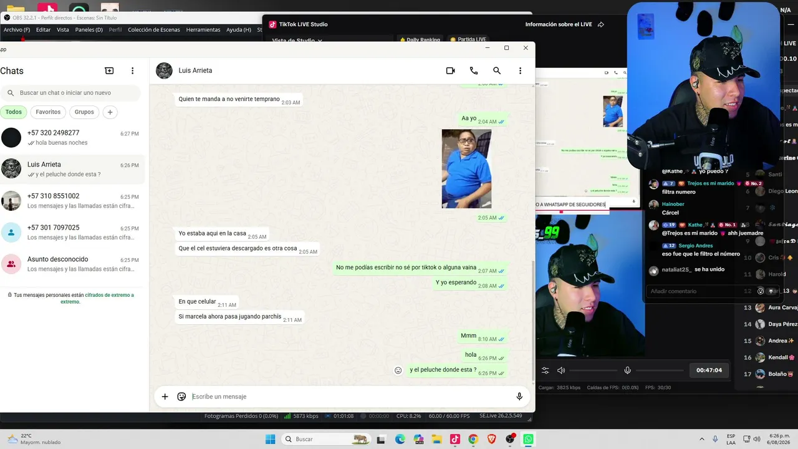
Task: Open Microsoft Edge from the taskbar
Action: point(400,439)
